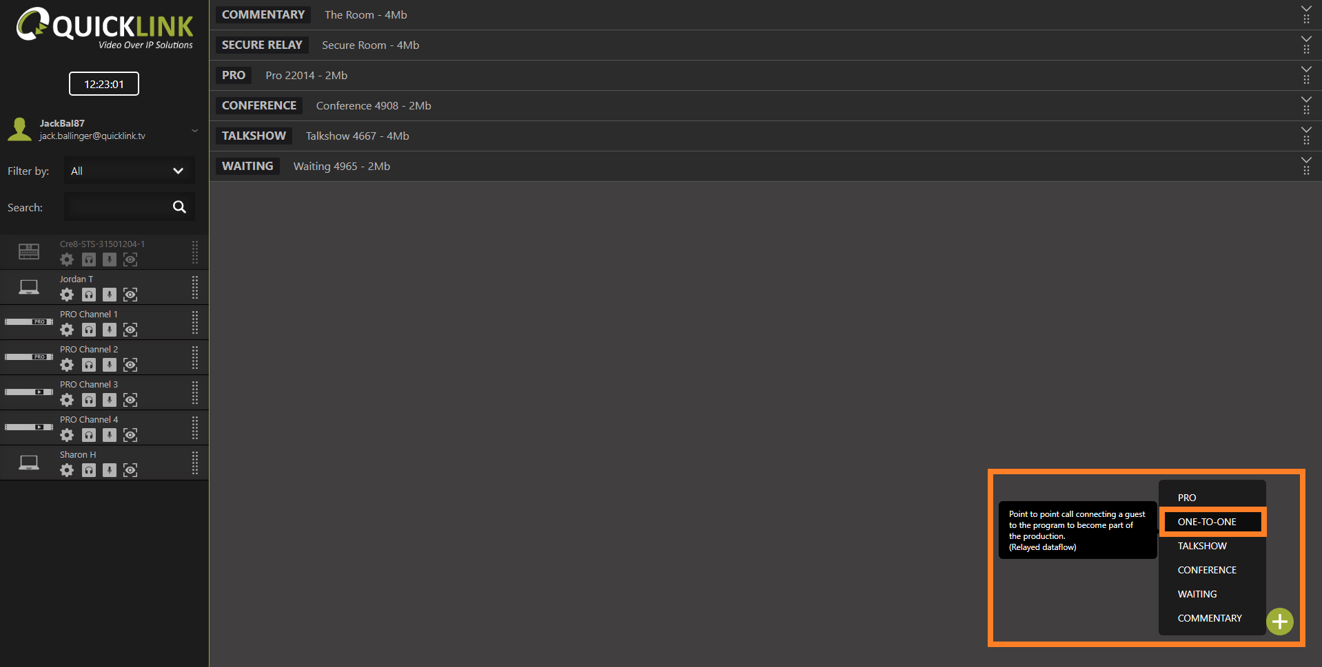
Task: Expand the TALKSHOW room row chevron
Action: coord(1305,130)
